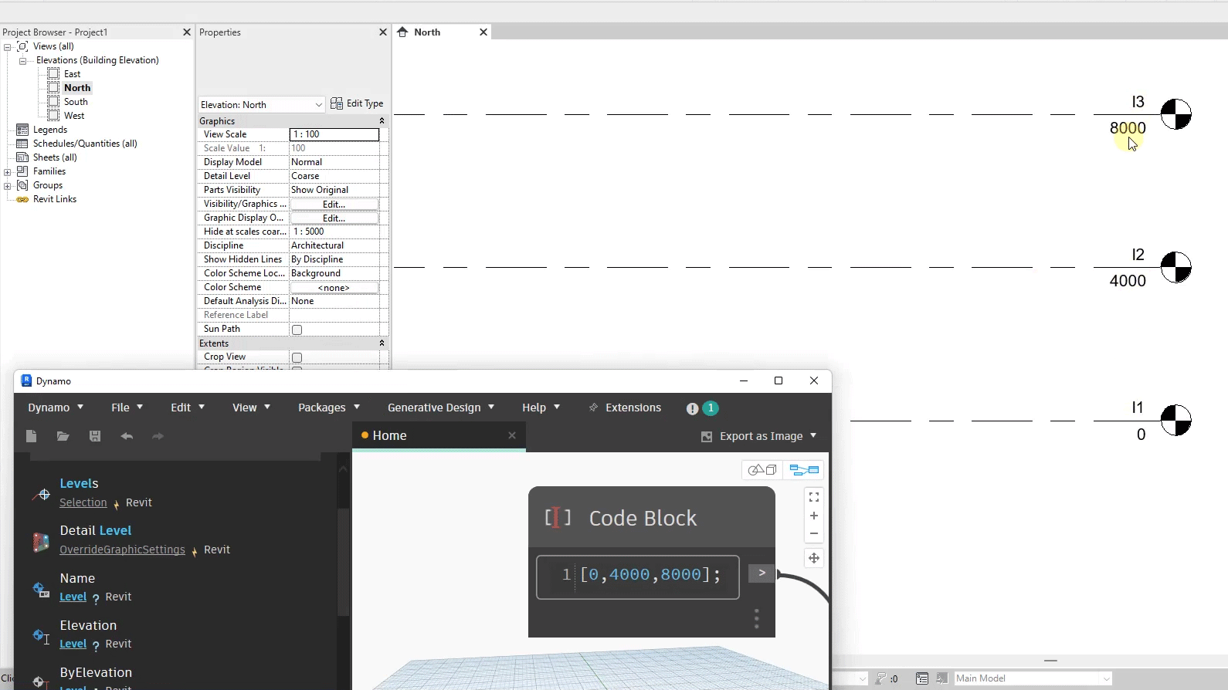Click the status bar editable-only filter icon

click(881, 678)
